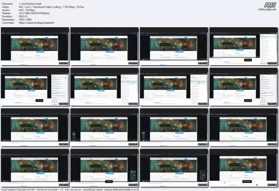This screenshot has height=191, width=279.
Task: Click the Left Click label in second row's first thumbnail
Action: [40, 101]
